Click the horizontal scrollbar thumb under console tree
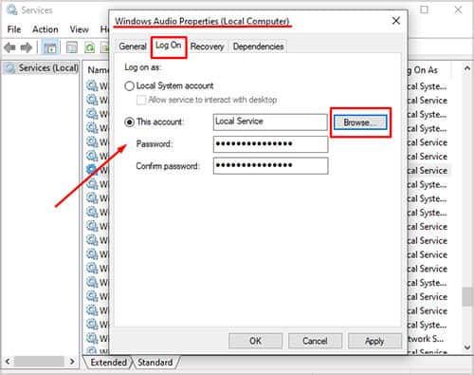This screenshot has width=474, height=375. [39, 362]
